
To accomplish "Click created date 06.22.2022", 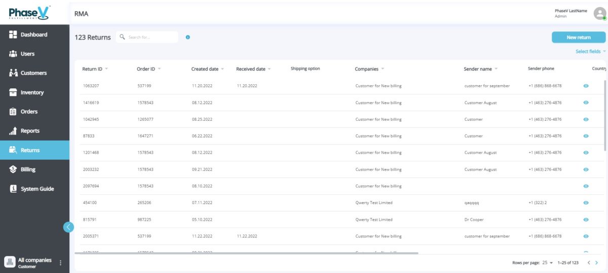I will tap(202, 136).
